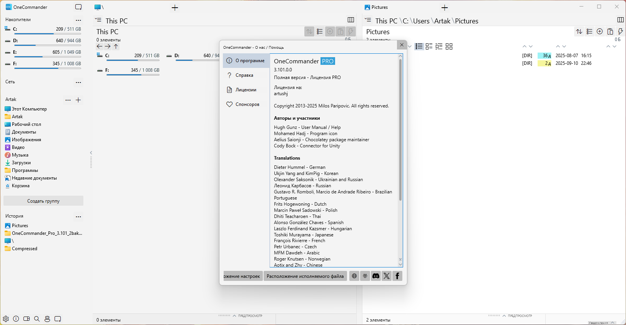Click new window icon beside OneCommander title

coord(78,7)
